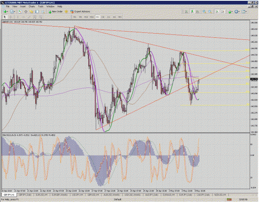Screen dimensions: 259x202
Task: Switch to the EURAUD,H4 chart tab
Action: (x=169, y=195)
